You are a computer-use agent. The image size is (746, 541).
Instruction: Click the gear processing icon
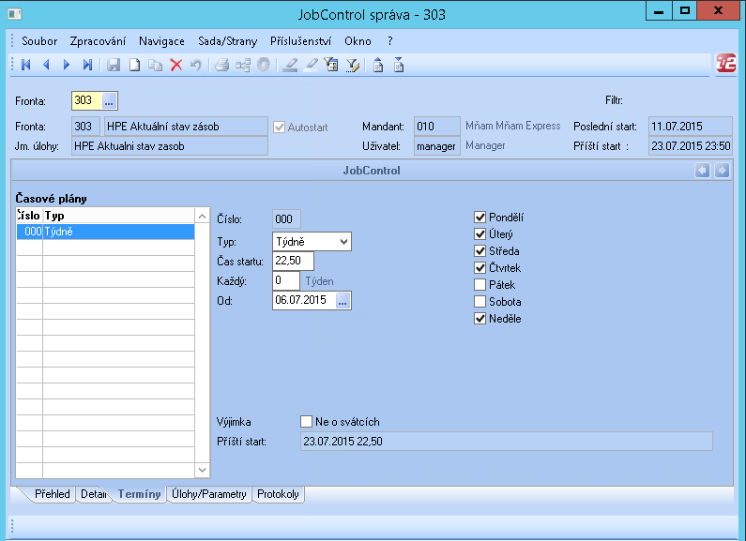pyautogui.click(x=263, y=65)
